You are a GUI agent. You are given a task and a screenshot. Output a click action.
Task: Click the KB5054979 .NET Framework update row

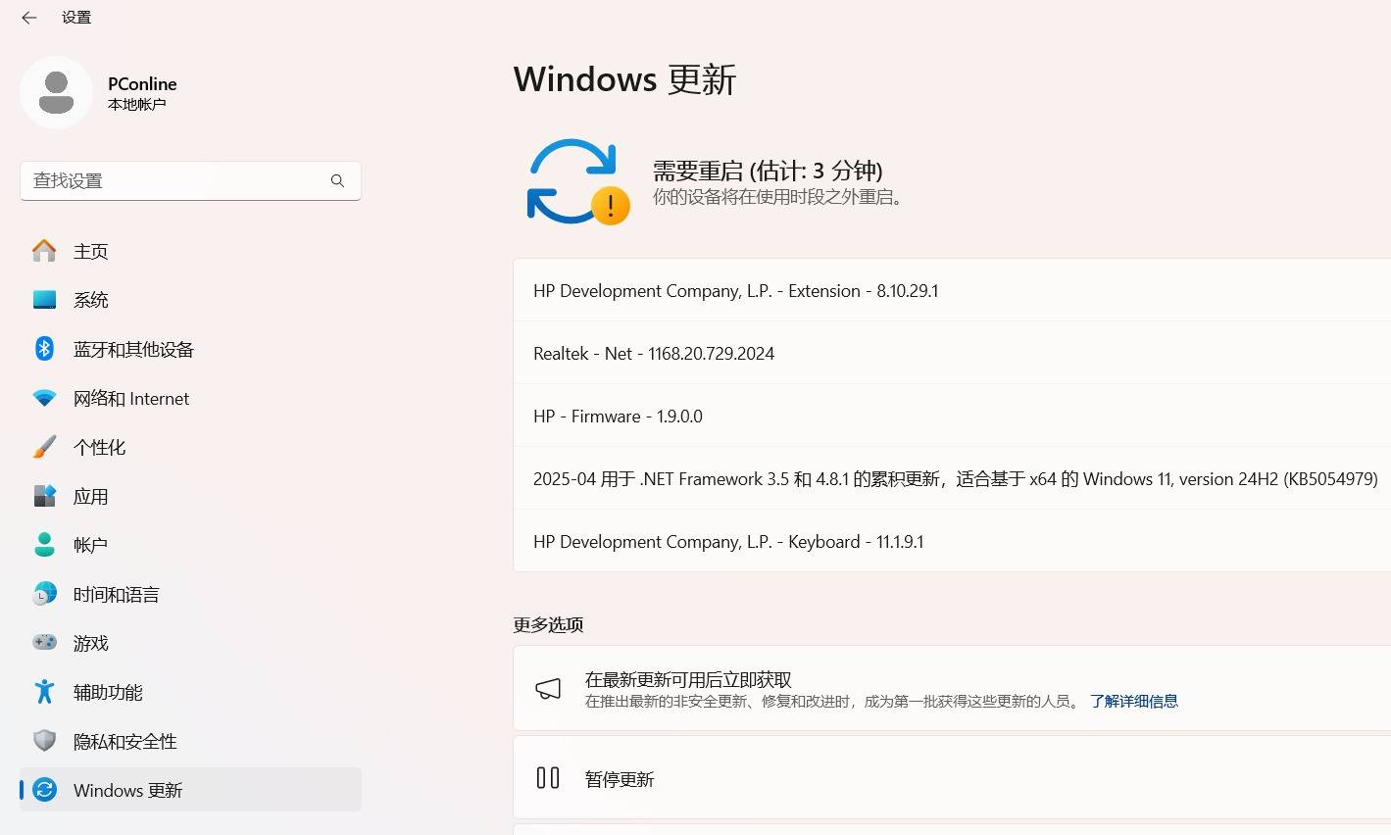pos(955,479)
